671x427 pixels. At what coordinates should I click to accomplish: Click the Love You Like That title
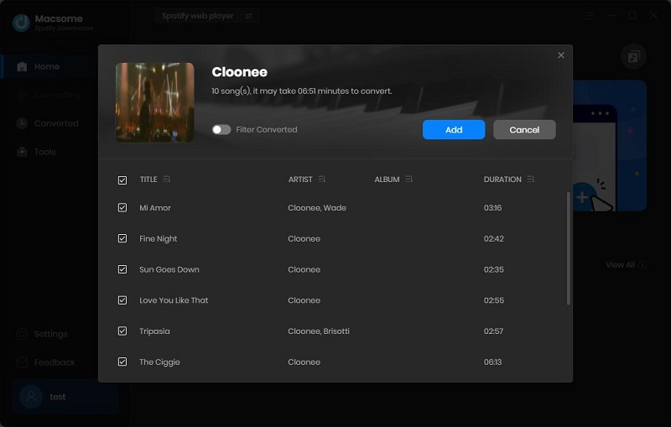click(x=174, y=300)
